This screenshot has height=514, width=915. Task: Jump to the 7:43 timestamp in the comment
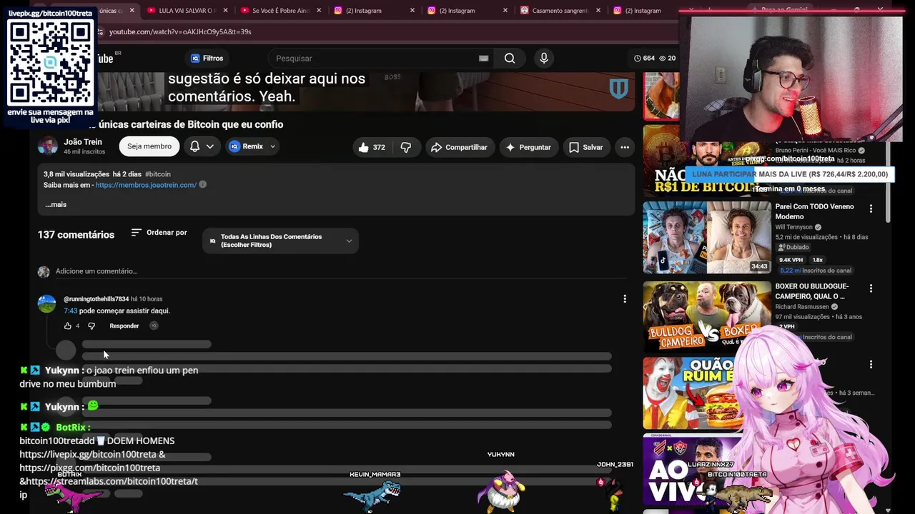[70, 311]
